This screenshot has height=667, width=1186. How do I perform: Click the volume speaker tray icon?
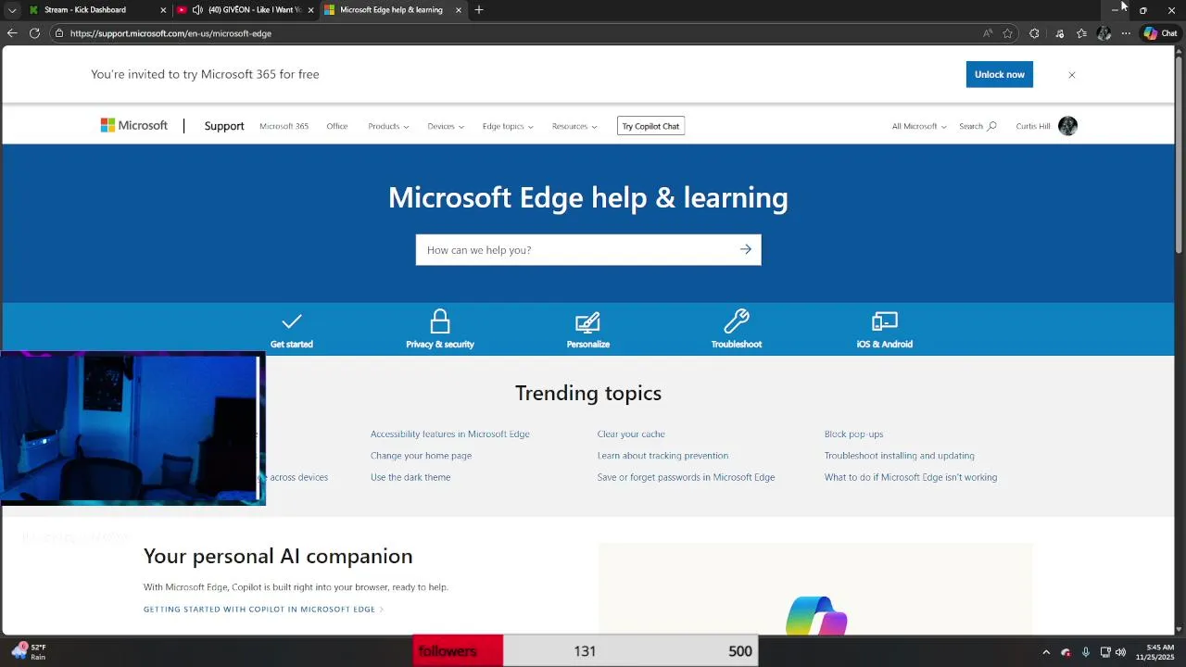tap(1120, 652)
